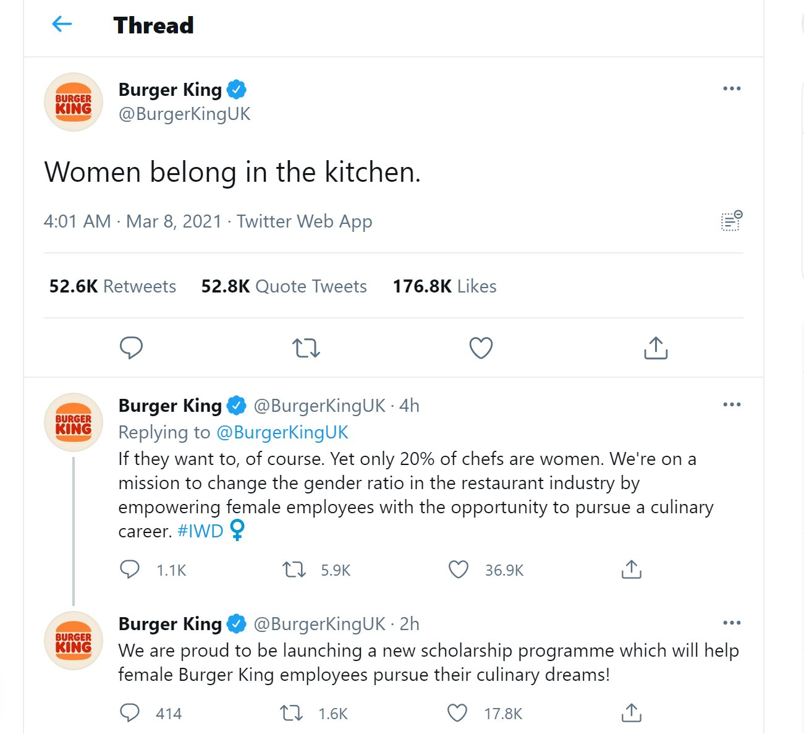This screenshot has width=804, height=734.
Task: Reply to the tweet with 1.1K comments
Action: [x=130, y=570]
